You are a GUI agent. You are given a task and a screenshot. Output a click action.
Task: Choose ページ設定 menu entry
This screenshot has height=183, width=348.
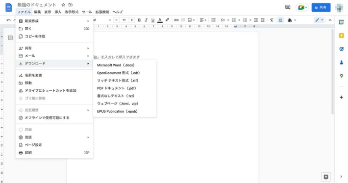point(54,145)
